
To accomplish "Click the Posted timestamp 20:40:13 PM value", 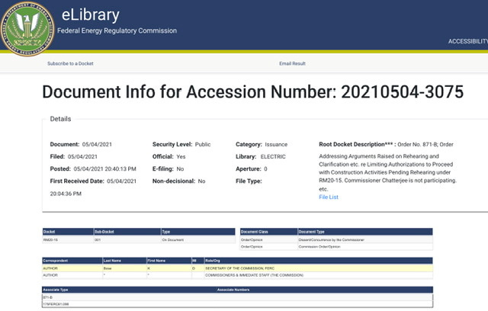I will point(105,169).
